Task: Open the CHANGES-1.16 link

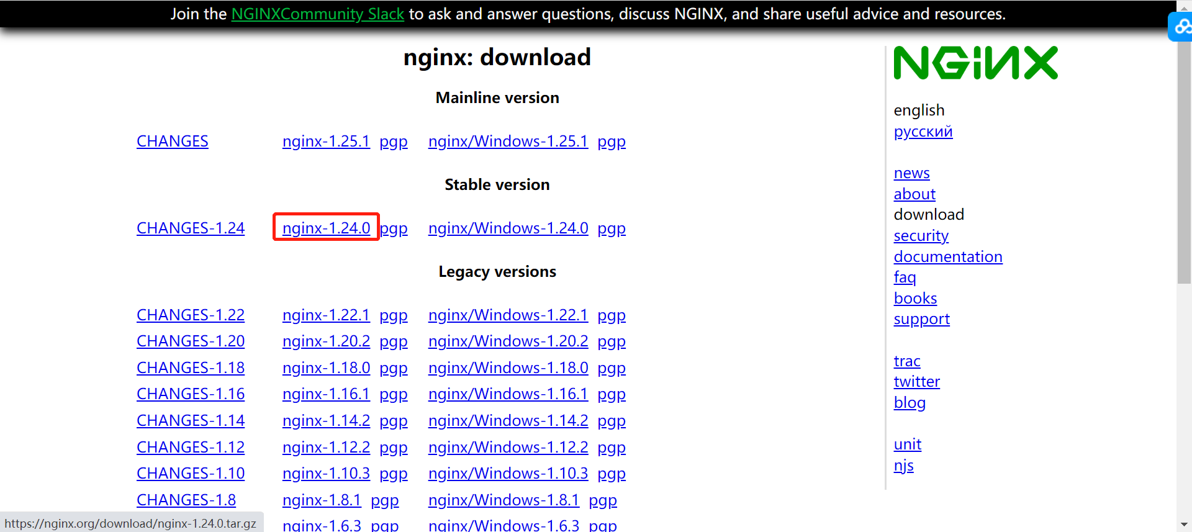Action: (x=191, y=394)
